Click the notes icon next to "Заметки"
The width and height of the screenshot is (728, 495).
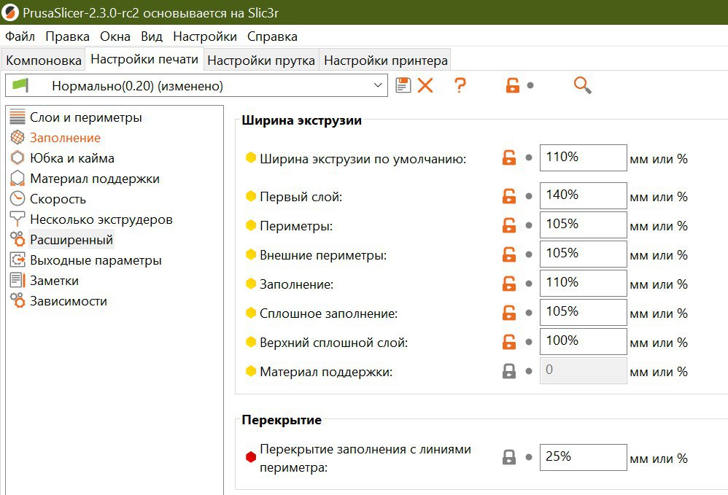18,280
